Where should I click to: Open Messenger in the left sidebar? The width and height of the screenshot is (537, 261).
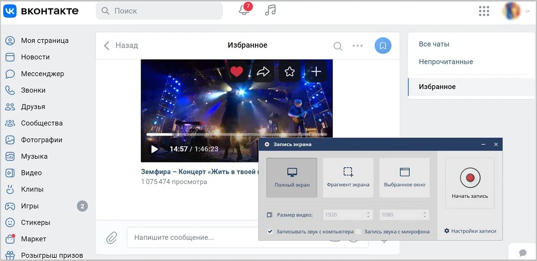(x=42, y=73)
